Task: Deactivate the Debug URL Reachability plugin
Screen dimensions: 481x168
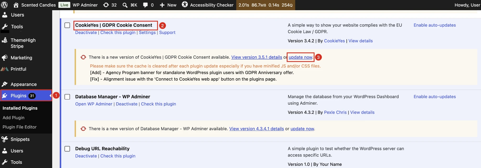Action: 86,156
